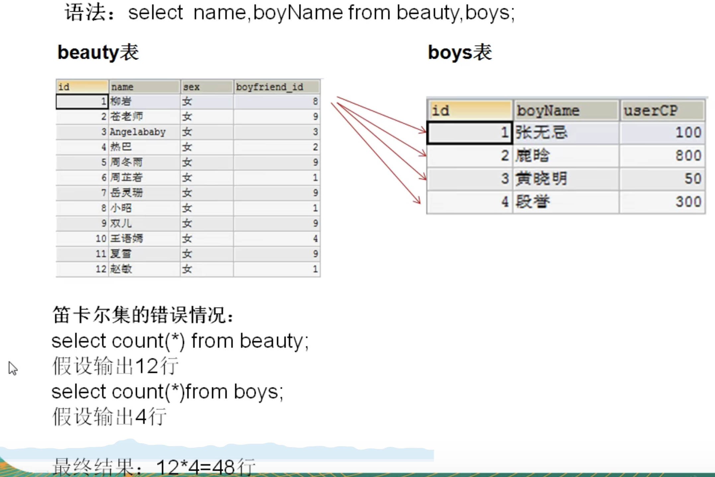Click the beauty table id column header

[82, 87]
